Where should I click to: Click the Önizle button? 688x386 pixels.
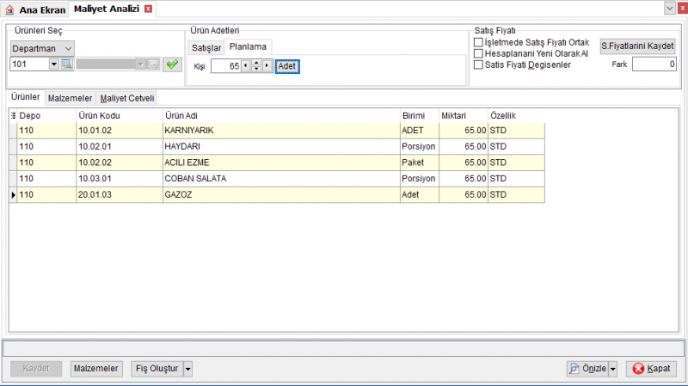(588, 369)
